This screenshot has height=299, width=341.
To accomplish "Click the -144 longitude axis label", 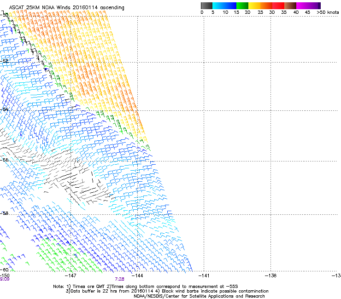I will (x=137, y=276).
